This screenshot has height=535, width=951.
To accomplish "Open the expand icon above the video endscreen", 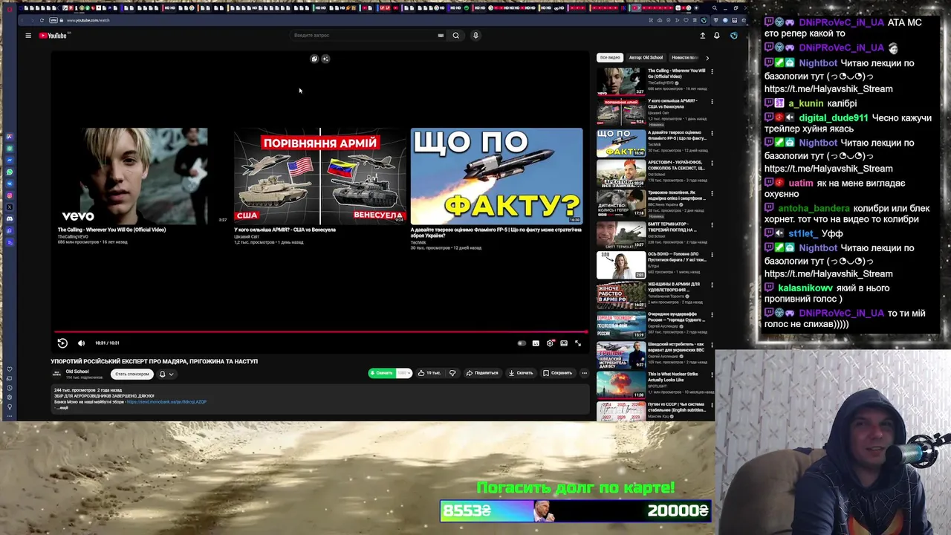I will tap(314, 59).
